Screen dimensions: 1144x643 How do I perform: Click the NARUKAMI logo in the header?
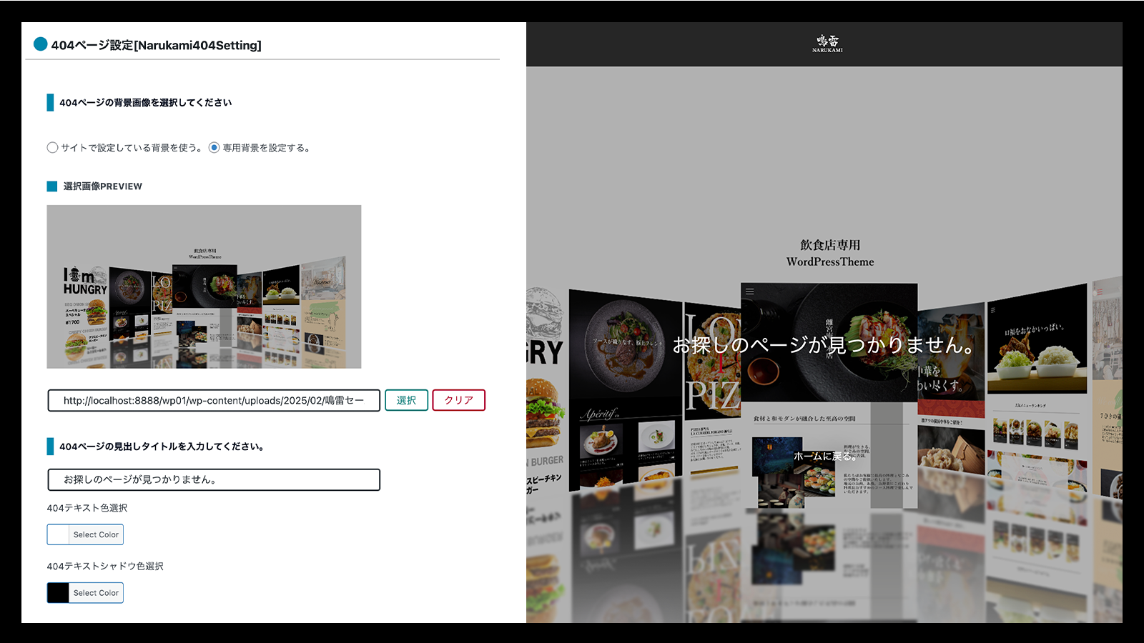pos(827,44)
